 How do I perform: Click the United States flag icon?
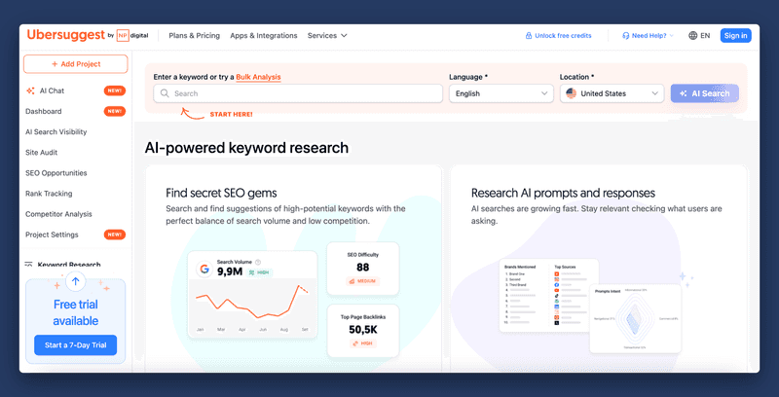pos(572,93)
